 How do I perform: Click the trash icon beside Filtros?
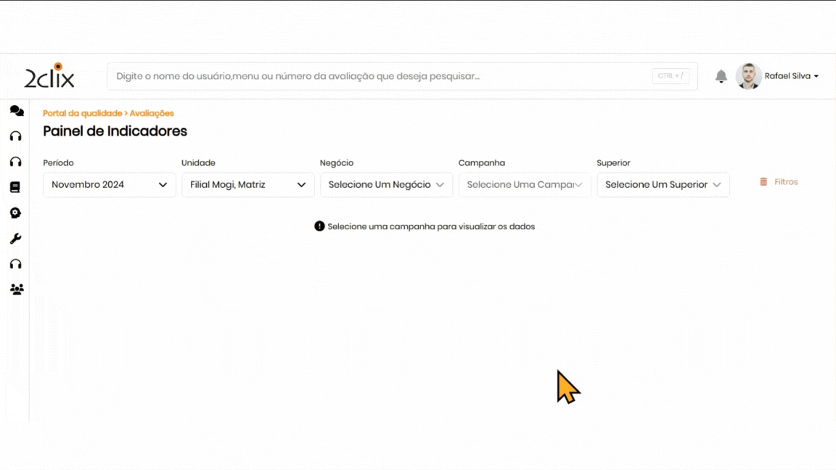tap(763, 182)
